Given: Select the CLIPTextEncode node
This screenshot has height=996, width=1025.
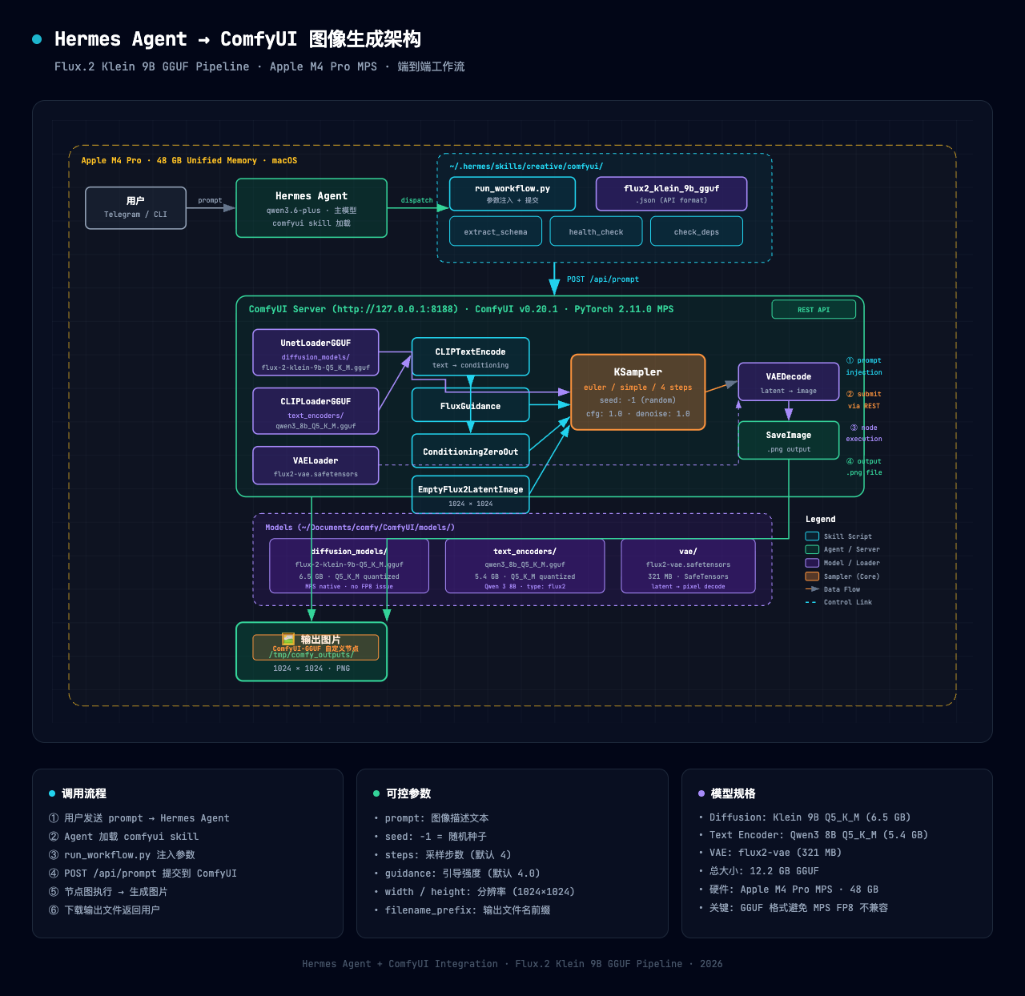Looking at the screenshot, I should [471, 357].
